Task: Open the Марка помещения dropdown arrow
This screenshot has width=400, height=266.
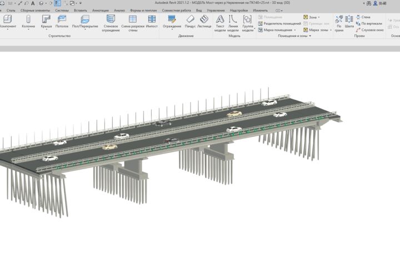Action: point(295,30)
